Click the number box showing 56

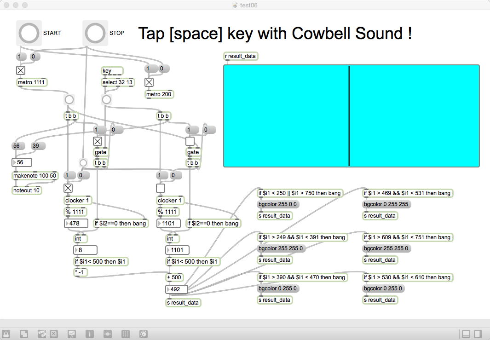tap(22, 162)
